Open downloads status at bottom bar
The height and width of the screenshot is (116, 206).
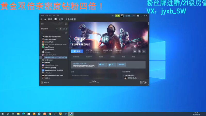pos(94,82)
